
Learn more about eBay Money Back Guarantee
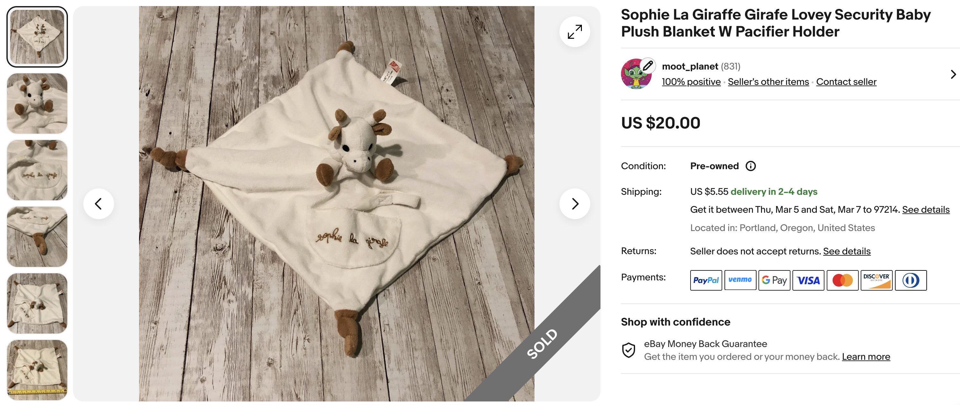coord(866,357)
